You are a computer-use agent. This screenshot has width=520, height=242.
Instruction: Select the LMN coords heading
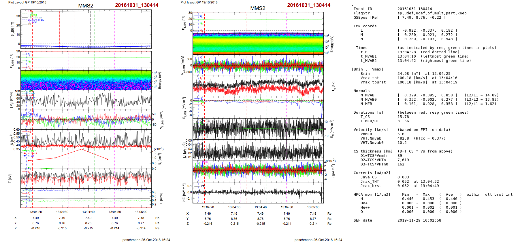point(365,26)
